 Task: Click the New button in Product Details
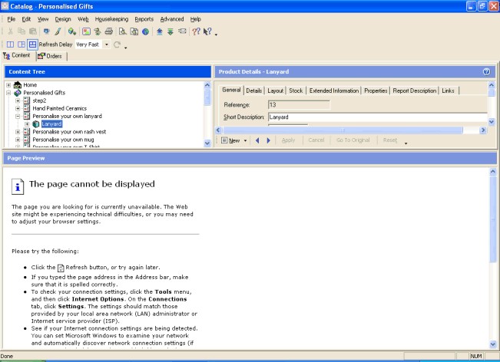click(233, 140)
